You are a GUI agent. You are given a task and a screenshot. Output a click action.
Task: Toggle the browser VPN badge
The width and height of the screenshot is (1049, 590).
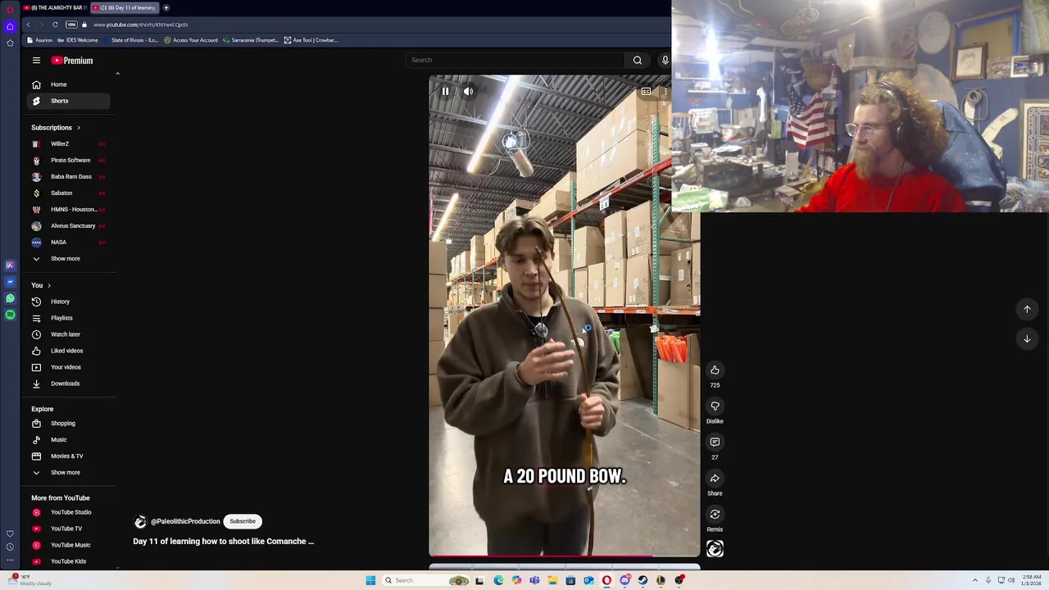[71, 25]
